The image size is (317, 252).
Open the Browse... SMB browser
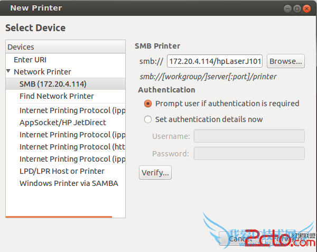286,61
